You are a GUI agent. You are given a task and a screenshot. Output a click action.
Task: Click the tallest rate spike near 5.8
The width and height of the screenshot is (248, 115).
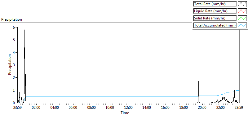24,30
